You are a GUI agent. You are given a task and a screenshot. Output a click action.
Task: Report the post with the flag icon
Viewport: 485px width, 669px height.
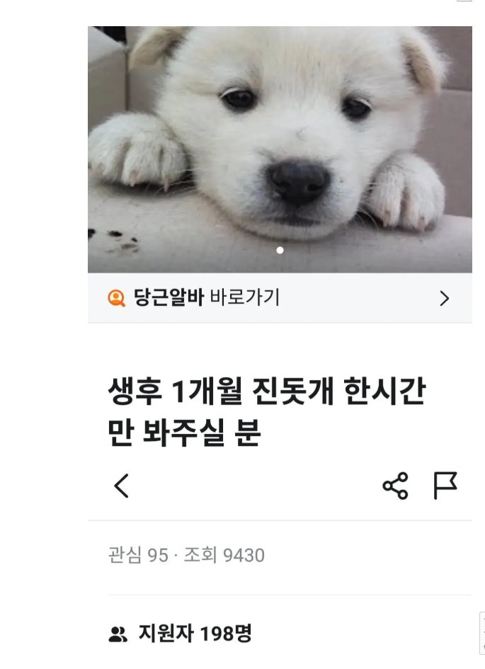click(445, 486)
